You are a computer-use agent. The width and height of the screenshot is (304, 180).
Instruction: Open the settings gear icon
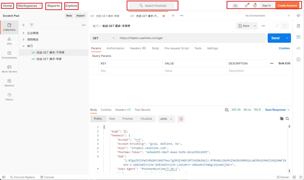pyautogui.click(x=255, y=6)
